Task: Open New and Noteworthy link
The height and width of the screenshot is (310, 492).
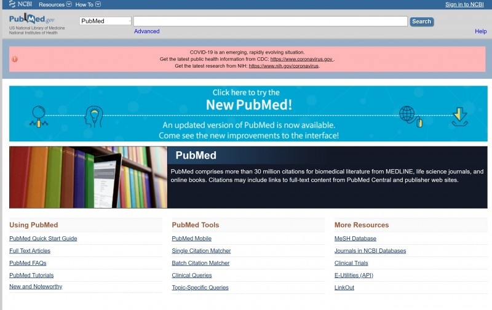Action: point(36,287)
